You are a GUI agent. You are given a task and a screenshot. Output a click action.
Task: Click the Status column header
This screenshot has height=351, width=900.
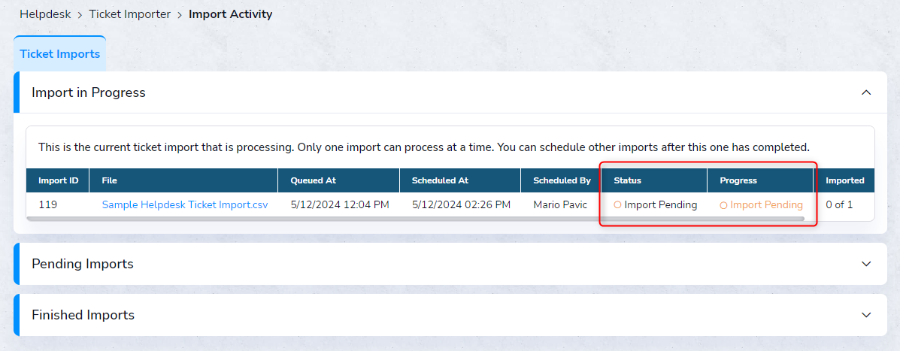[627, 180]
